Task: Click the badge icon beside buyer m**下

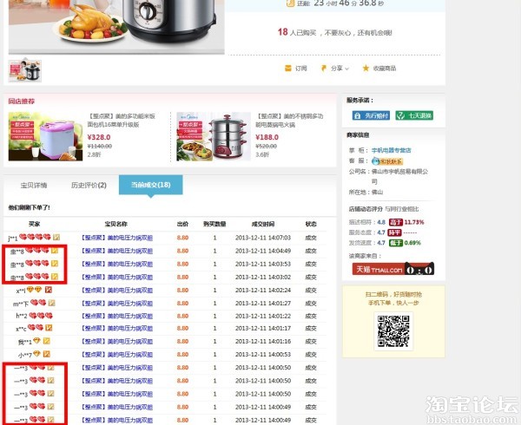Action: (51, 303)
